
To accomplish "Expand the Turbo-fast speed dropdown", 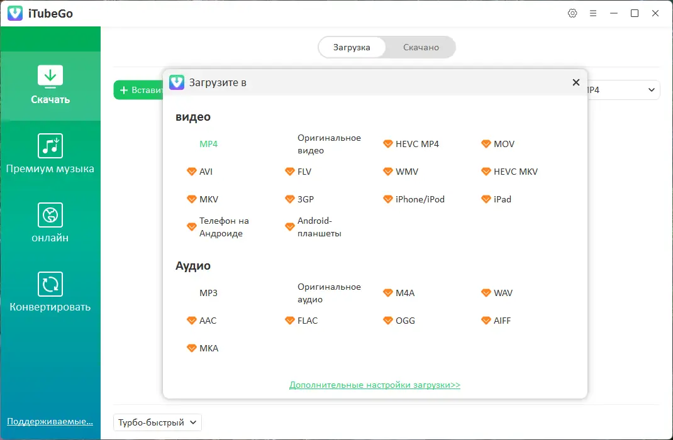I will tap(157, 422).
